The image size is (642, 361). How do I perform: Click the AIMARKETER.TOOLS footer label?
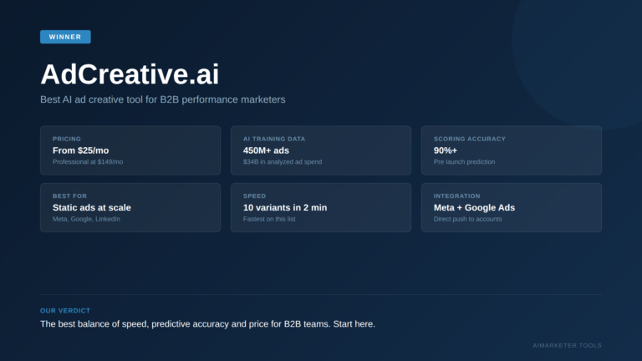pyautogui.click(x=567, y=345)
